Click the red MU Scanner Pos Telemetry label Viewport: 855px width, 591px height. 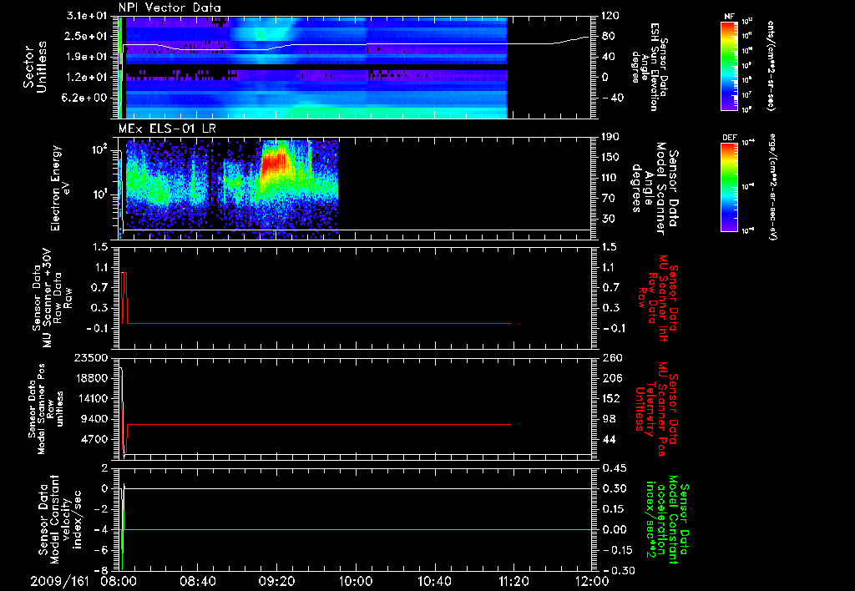[656, 409]
